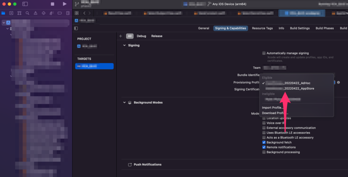Check Background processing
Viewport: 348px width, 177px height.
[264, 152]
